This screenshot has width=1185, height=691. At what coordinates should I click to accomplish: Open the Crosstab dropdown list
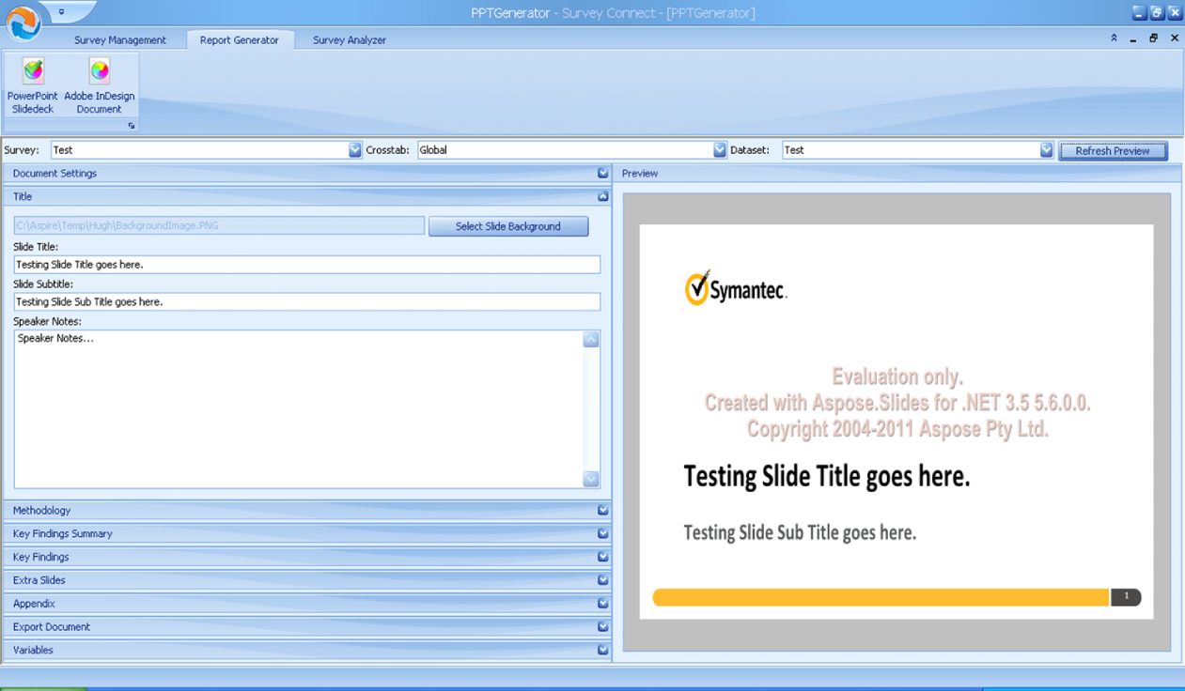720,150
